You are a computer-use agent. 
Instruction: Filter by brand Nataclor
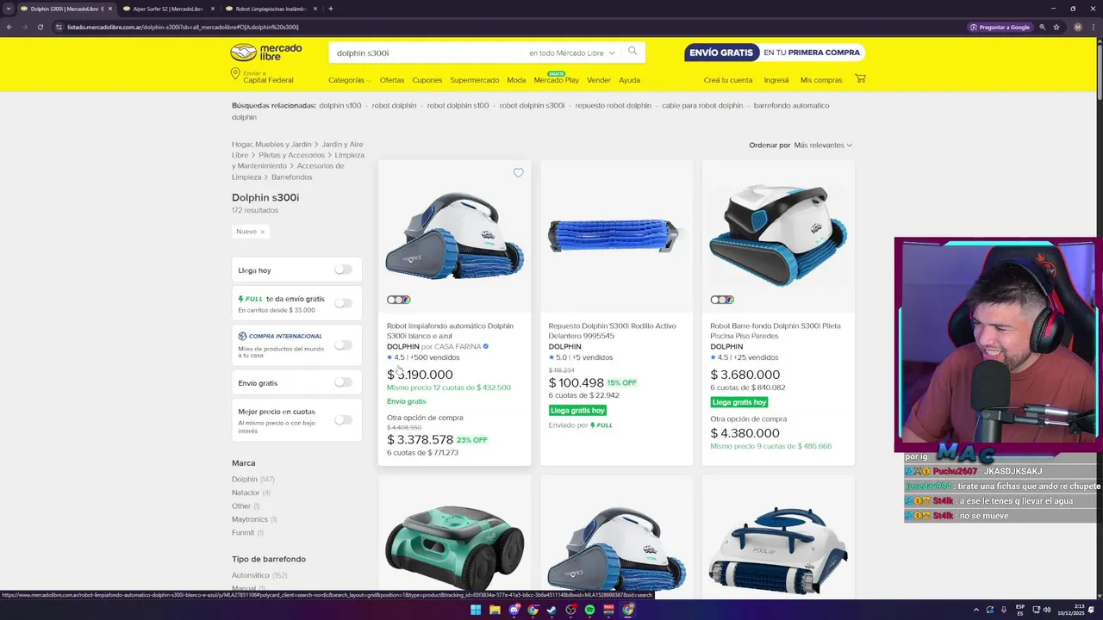click(251, 493)
